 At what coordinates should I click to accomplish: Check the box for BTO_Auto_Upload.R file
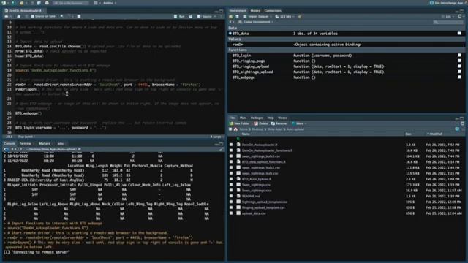point(231,179)
